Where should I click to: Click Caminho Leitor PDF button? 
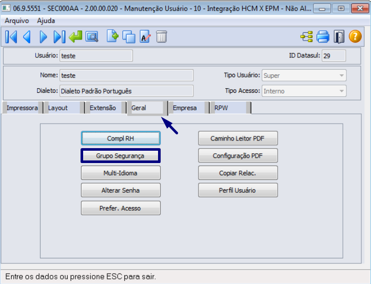(x=238, y=138)
